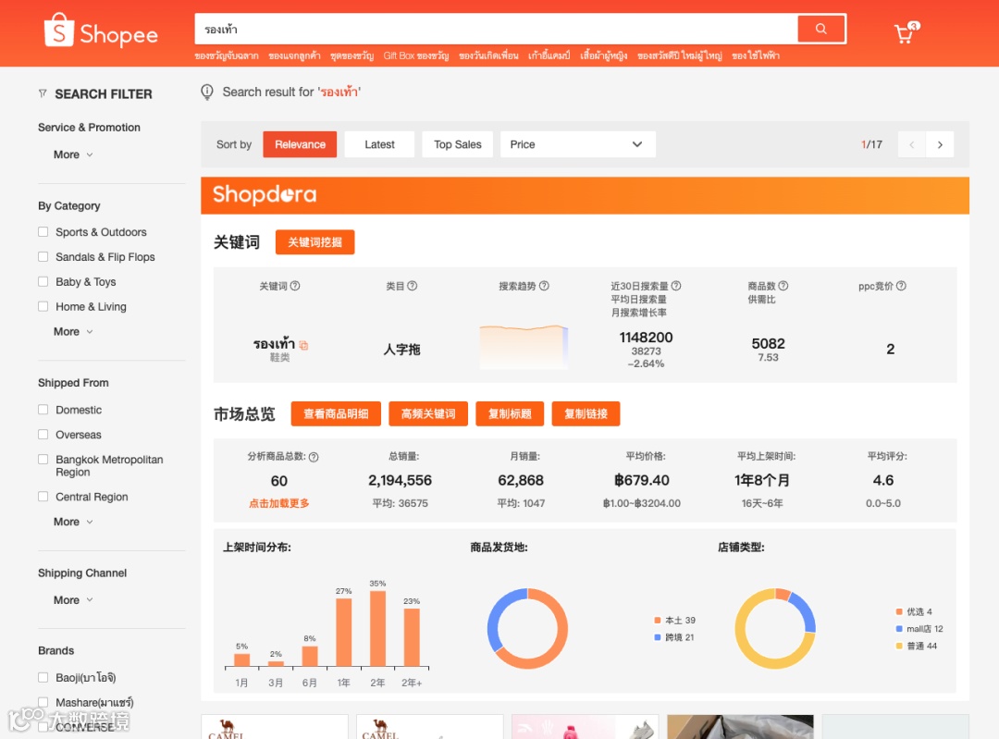The height and width of the screenshot is (739, 999).
Task: Open the shopping cart icon
Action: 906,32
